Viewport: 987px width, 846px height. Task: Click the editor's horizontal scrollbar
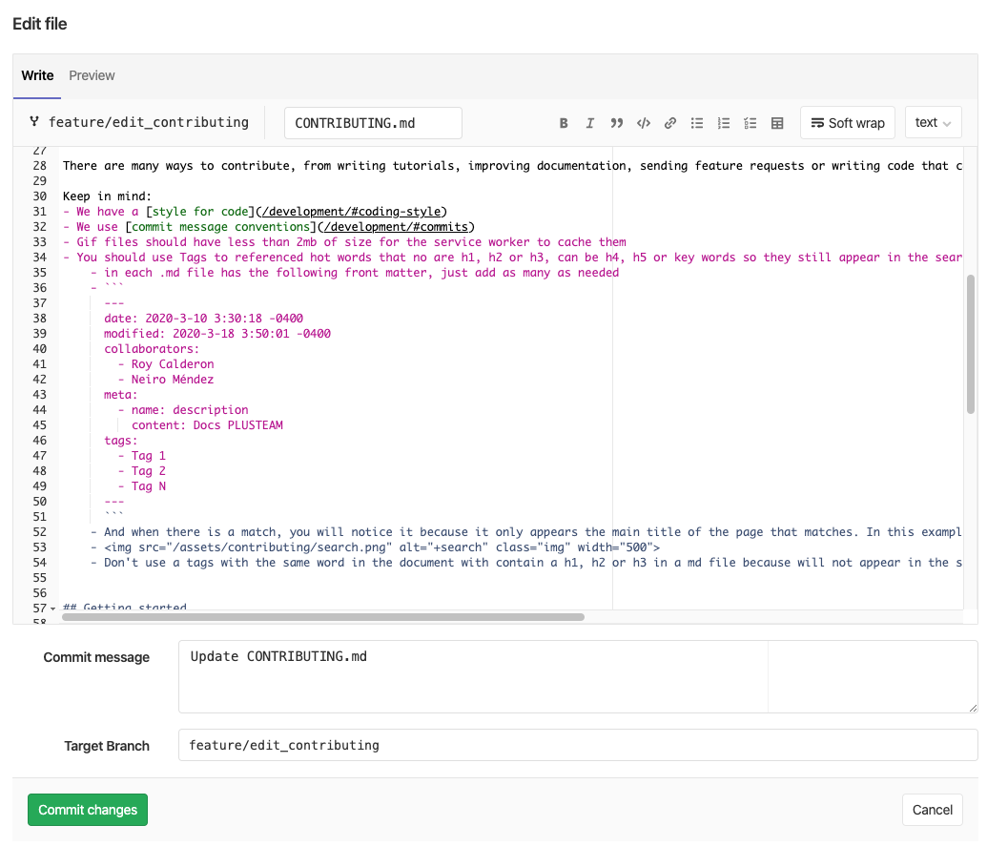(322, 617)
